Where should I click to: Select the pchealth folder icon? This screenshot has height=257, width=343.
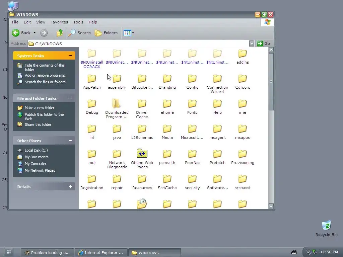point(167,154)
